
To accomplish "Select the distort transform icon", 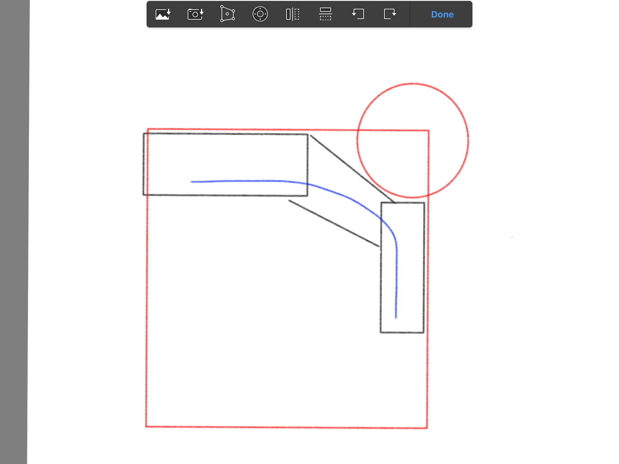I will coord(228,14).
